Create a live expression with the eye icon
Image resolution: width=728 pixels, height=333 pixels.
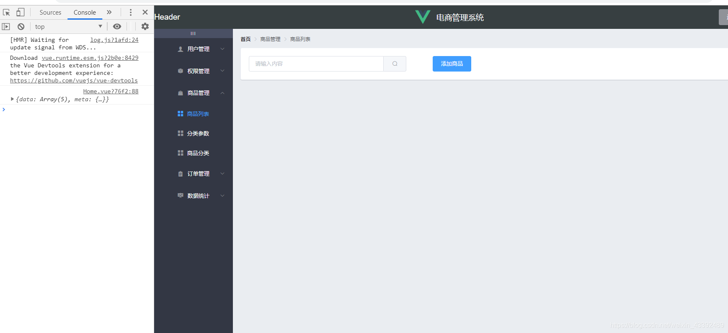click(117, 26)
